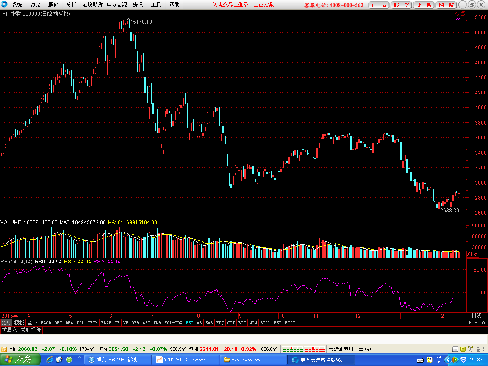The width and height of the screenshot is (488, 366).
Task: Expand the 扩展∧ panel
Action: click(x=9, y=330)
